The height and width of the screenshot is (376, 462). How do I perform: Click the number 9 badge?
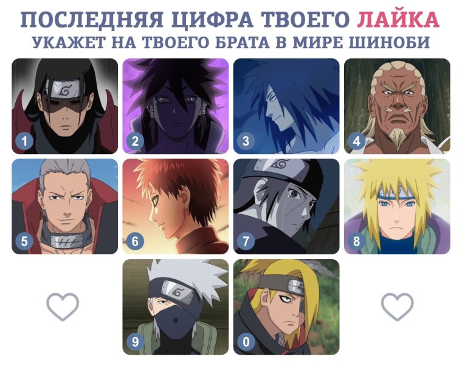135,342
